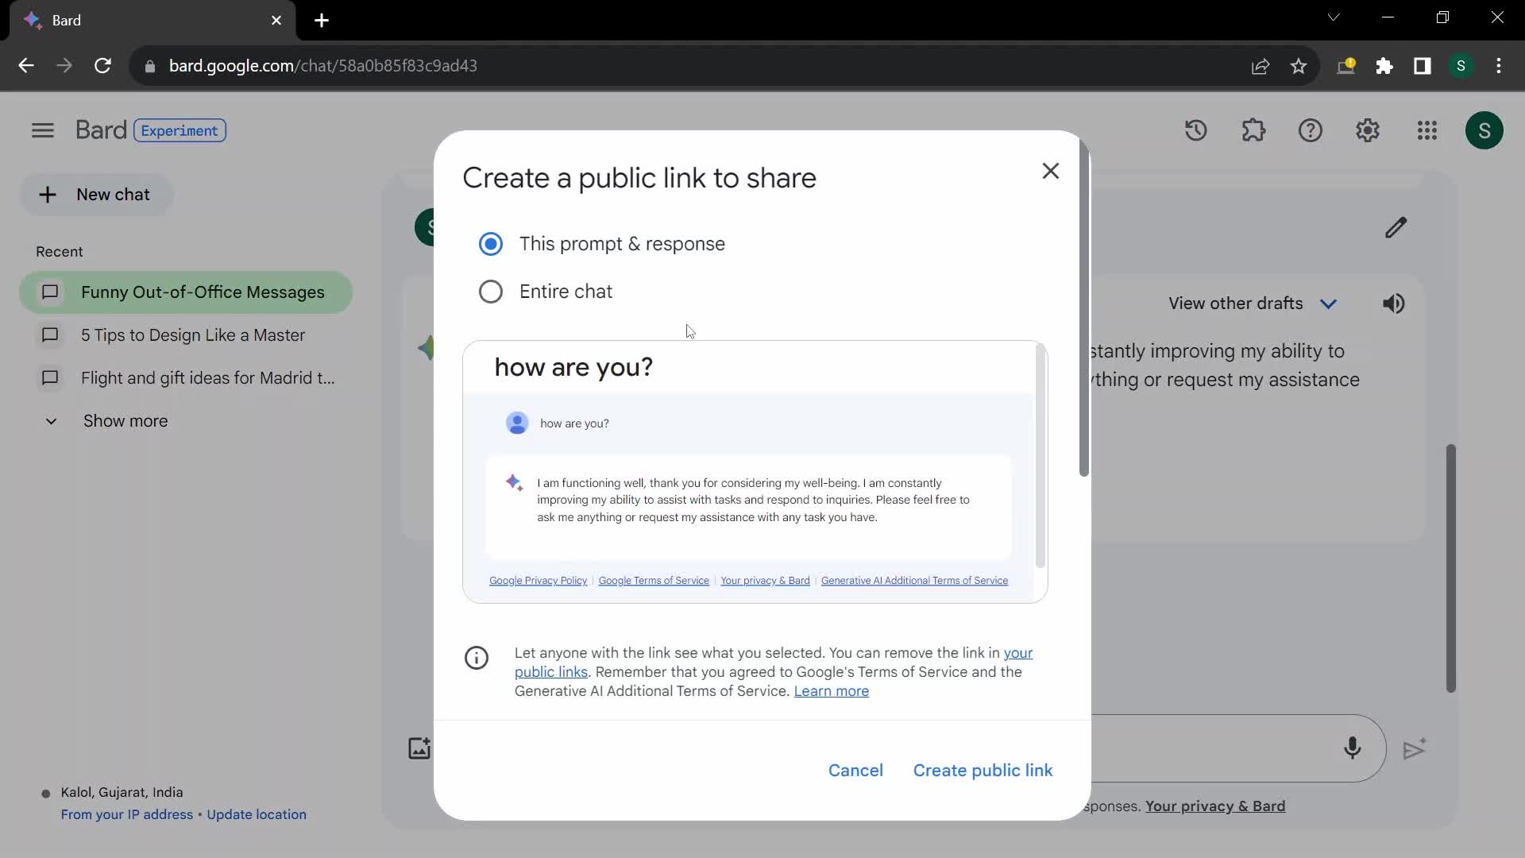Select the 'Entire chat' radio button
1525x858 pixels.
(x=490, y=292)
